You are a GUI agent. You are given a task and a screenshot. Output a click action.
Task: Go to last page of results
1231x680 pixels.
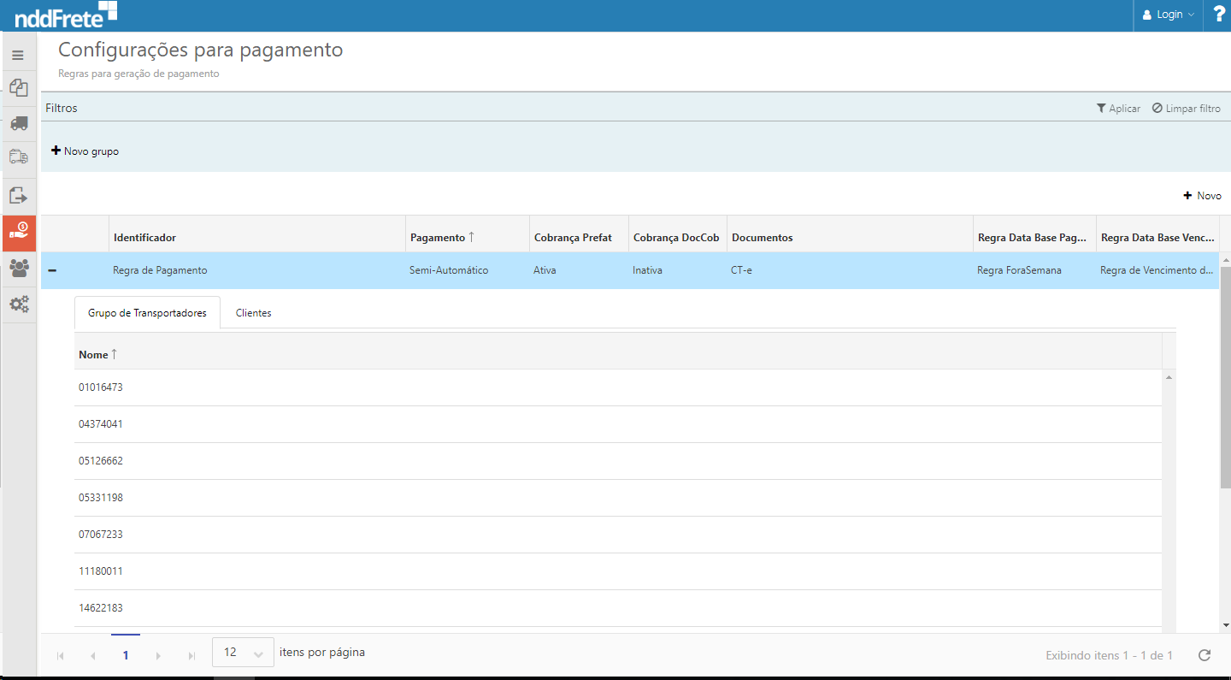[x=191, y=656]
